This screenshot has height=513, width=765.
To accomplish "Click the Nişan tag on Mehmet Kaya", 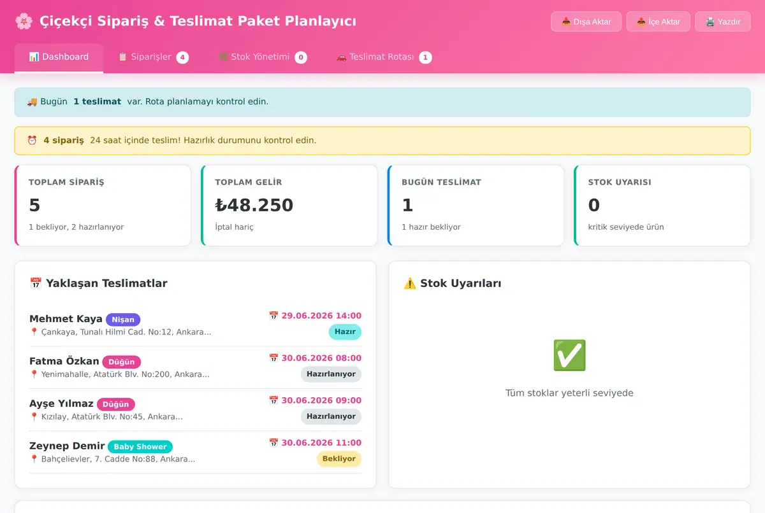I will 123,320.
